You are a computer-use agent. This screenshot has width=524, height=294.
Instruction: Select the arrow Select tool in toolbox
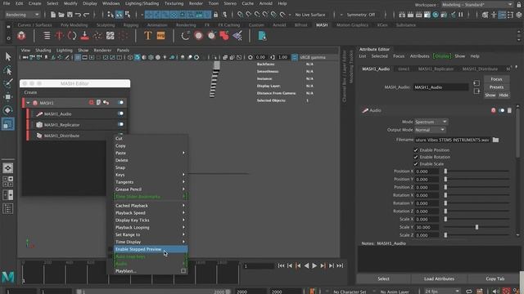point(8,56)
